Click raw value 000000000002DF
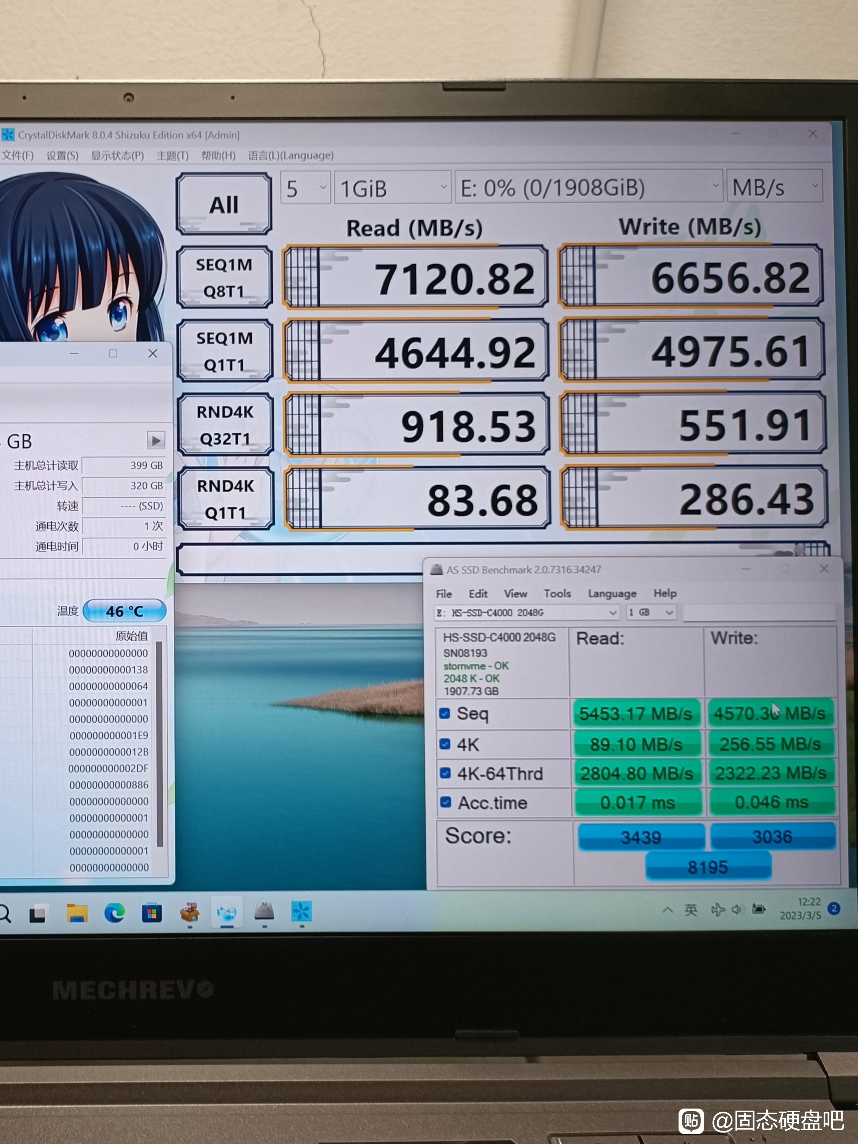 click(108, 769)
